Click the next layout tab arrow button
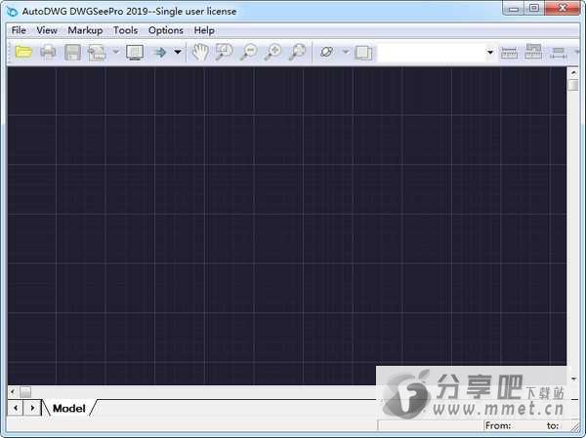The height and width of the screenshot is (438, 586). (x=32, y=408)
